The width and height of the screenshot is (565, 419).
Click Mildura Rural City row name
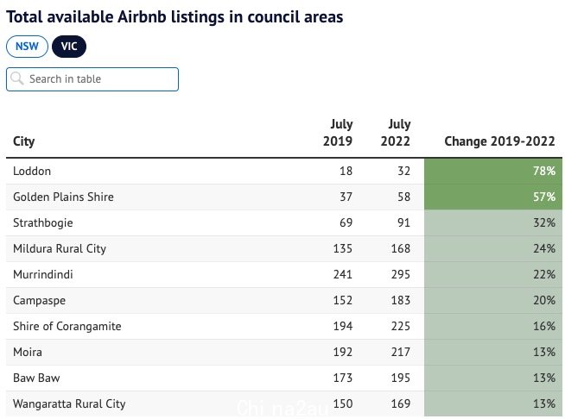[60, 248]
